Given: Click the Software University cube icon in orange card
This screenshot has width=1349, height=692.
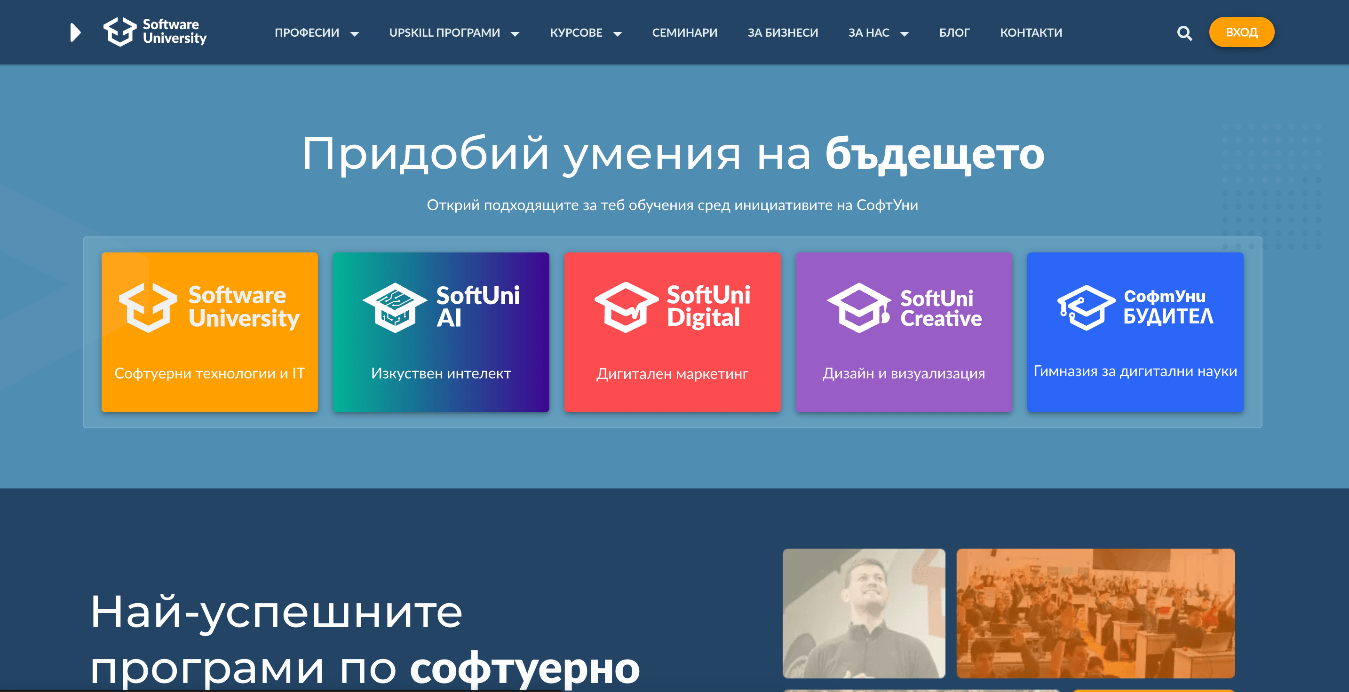Looking at the screenshot, I should point(148,307).
